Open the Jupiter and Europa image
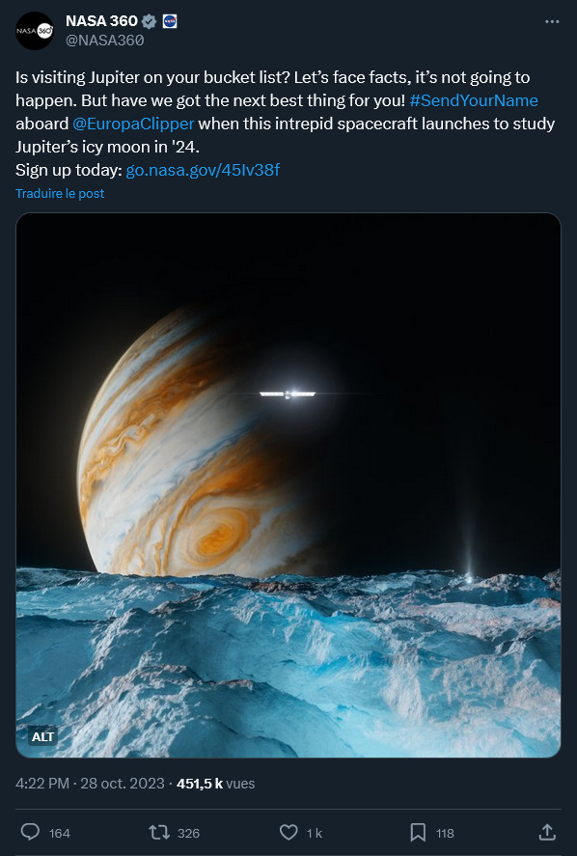The width and height of the screenshot is (577, 856). coord(288,484)
